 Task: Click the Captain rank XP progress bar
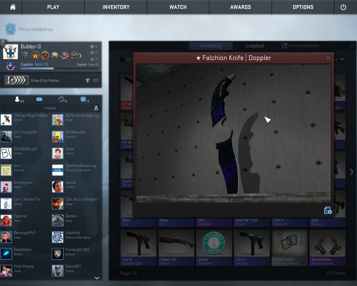click(59, 68)
